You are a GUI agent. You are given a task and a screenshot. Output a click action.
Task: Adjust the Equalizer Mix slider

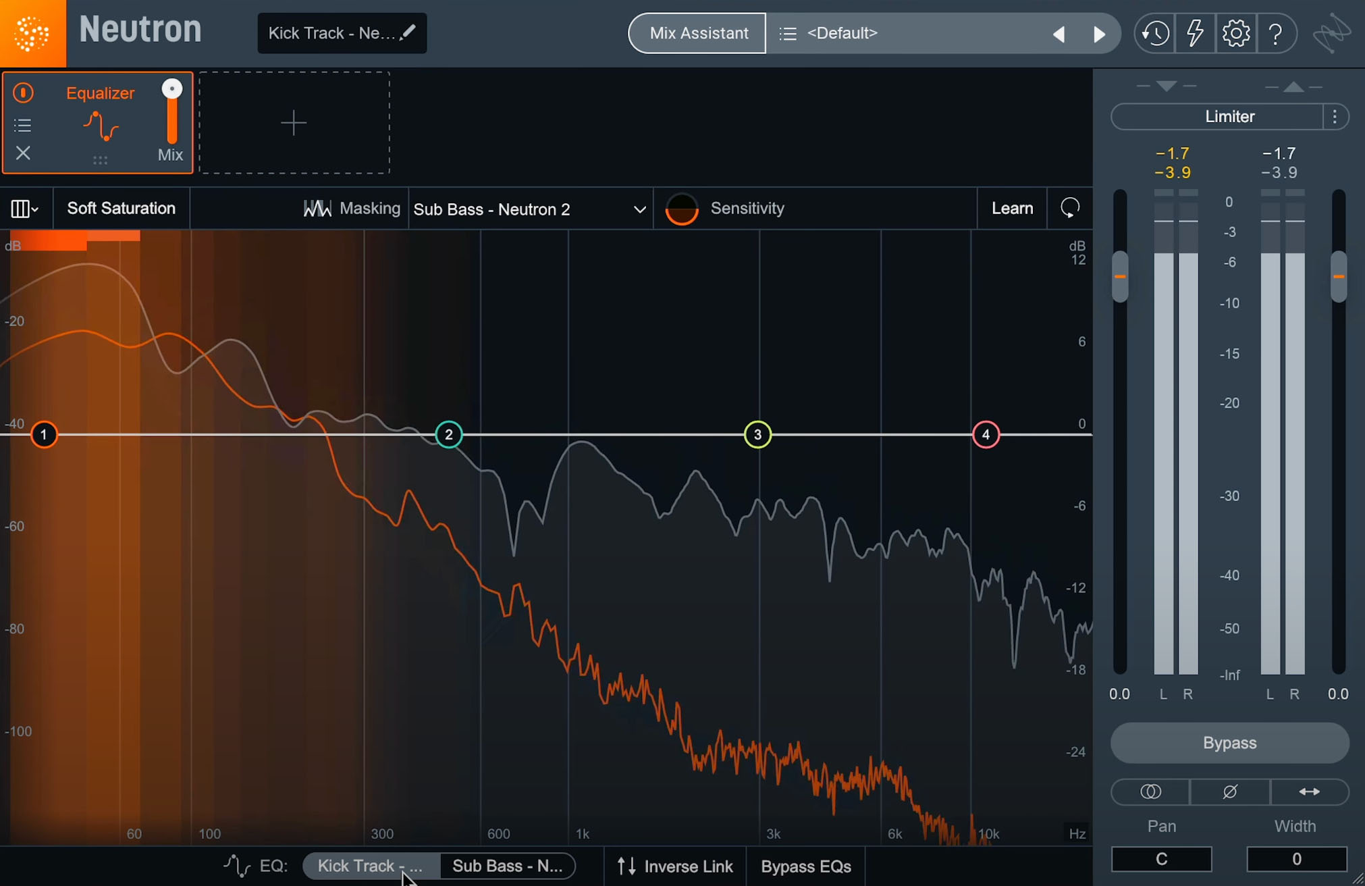pyautogui.click(x=172, y=111)
